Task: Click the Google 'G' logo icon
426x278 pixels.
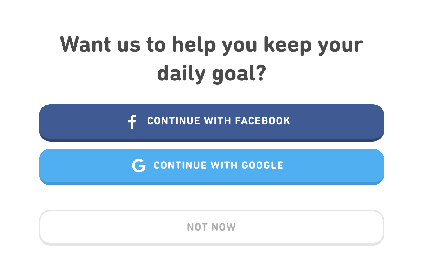Action: point(139,166)
